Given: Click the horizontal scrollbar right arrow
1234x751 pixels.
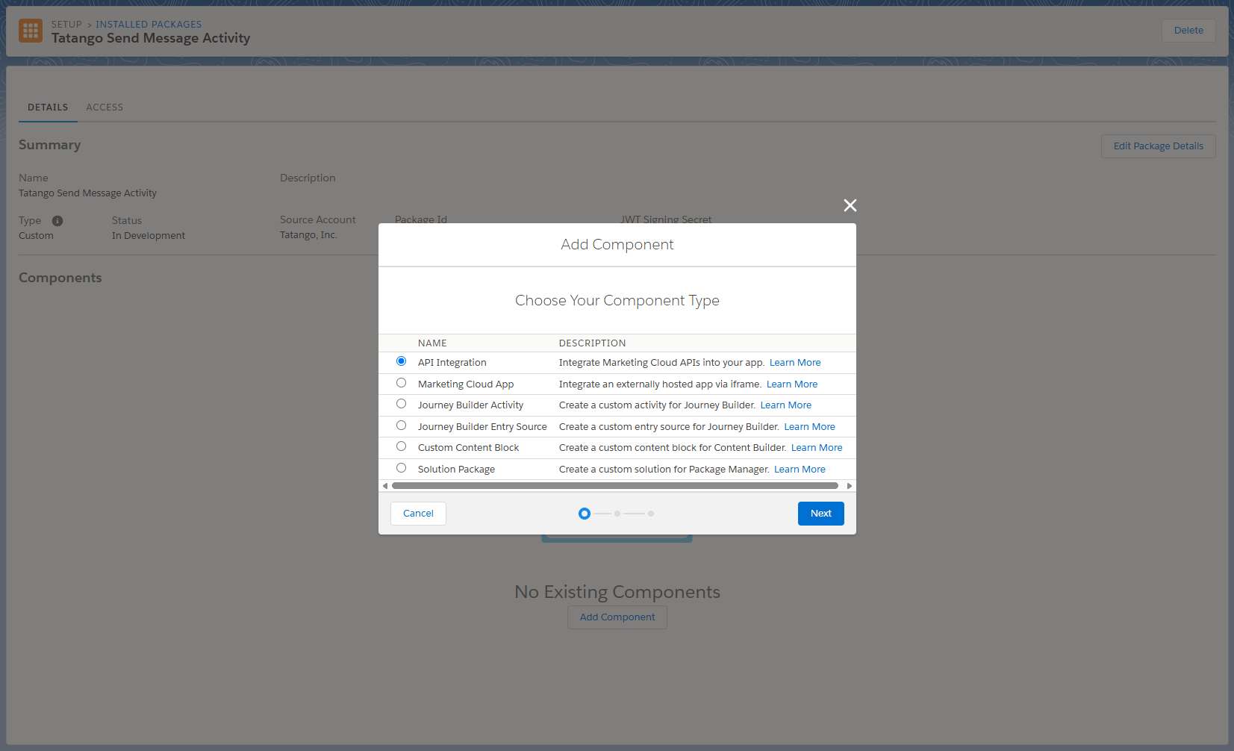Looking at the screenshot, I should tap(850, 486).
